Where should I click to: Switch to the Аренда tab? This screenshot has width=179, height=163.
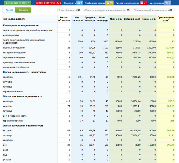(x=9, y=10)
